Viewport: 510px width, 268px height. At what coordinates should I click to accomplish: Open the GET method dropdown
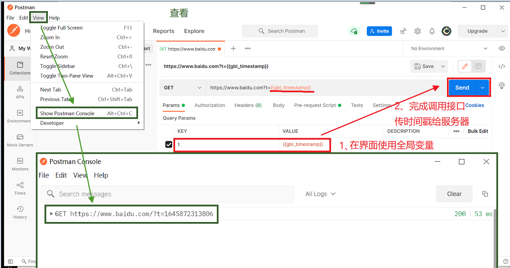pos(183,87)
